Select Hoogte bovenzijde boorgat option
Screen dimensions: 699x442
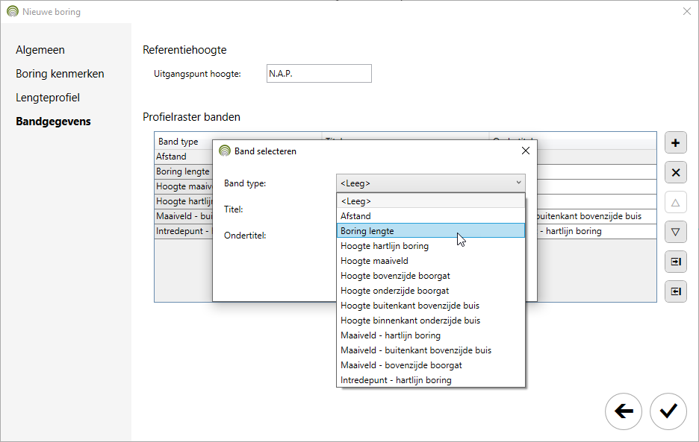(431, 276)
